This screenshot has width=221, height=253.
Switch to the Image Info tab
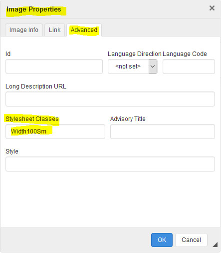coord(24,30)
